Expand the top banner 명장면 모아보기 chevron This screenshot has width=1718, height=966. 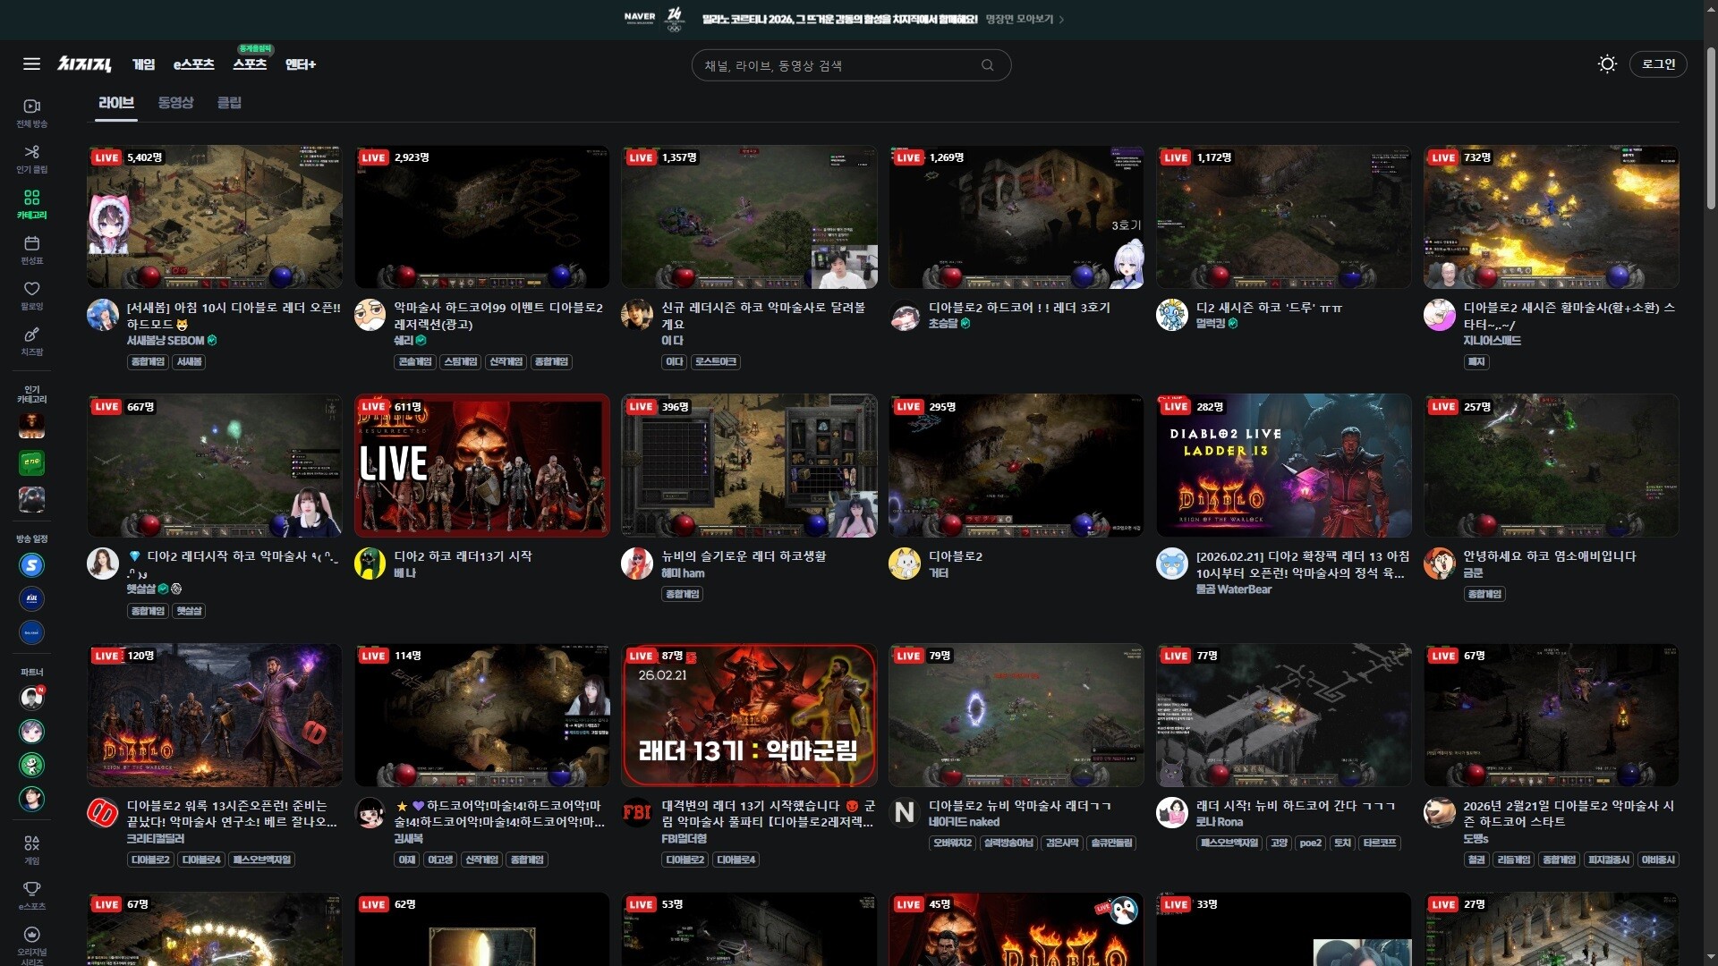tap(1061, 19)
